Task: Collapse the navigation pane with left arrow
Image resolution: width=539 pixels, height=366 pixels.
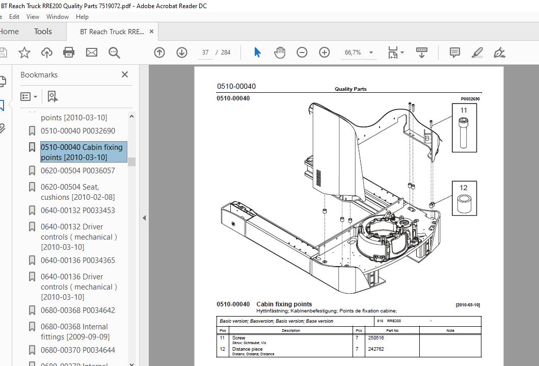Action: tap(144, 218)
